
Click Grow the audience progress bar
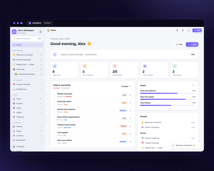(168, 93)
